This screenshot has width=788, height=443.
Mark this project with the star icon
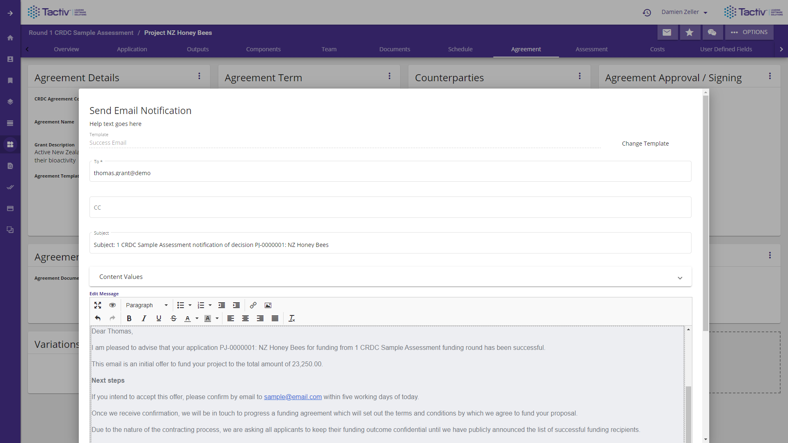tap(690, 32)
